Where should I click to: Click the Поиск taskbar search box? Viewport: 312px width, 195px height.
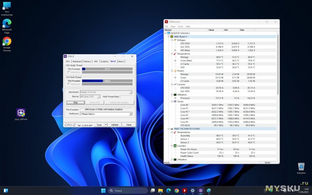[128, 191]
